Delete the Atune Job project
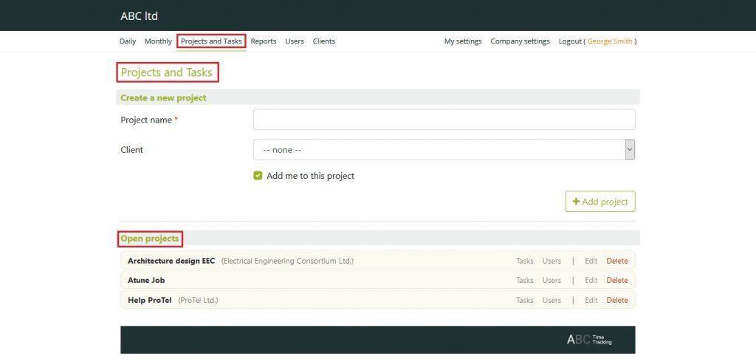 [617, 281]
